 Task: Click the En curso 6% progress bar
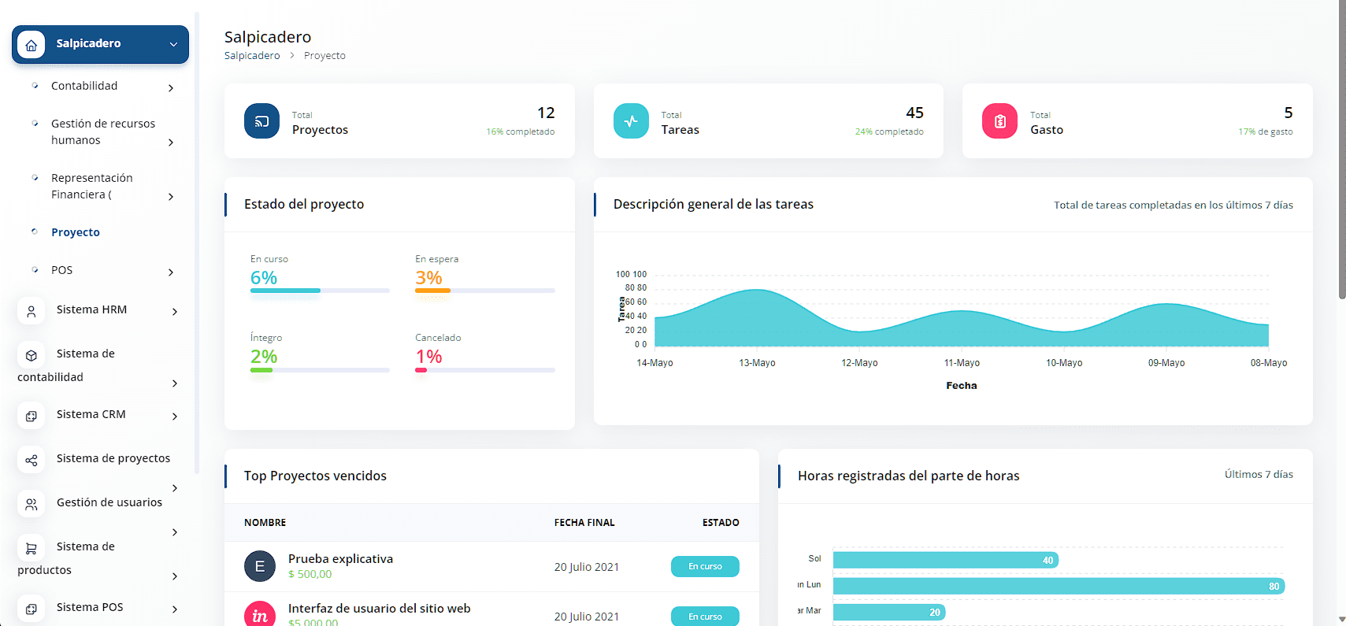point(320,291)
